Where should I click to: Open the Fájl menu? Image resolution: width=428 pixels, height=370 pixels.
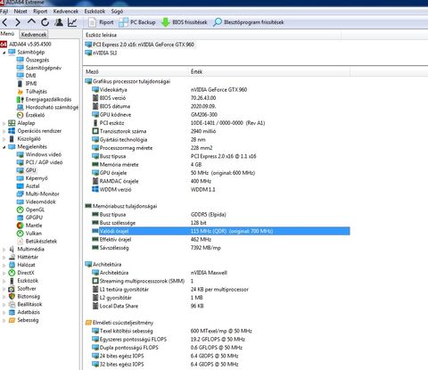point(4,12)
